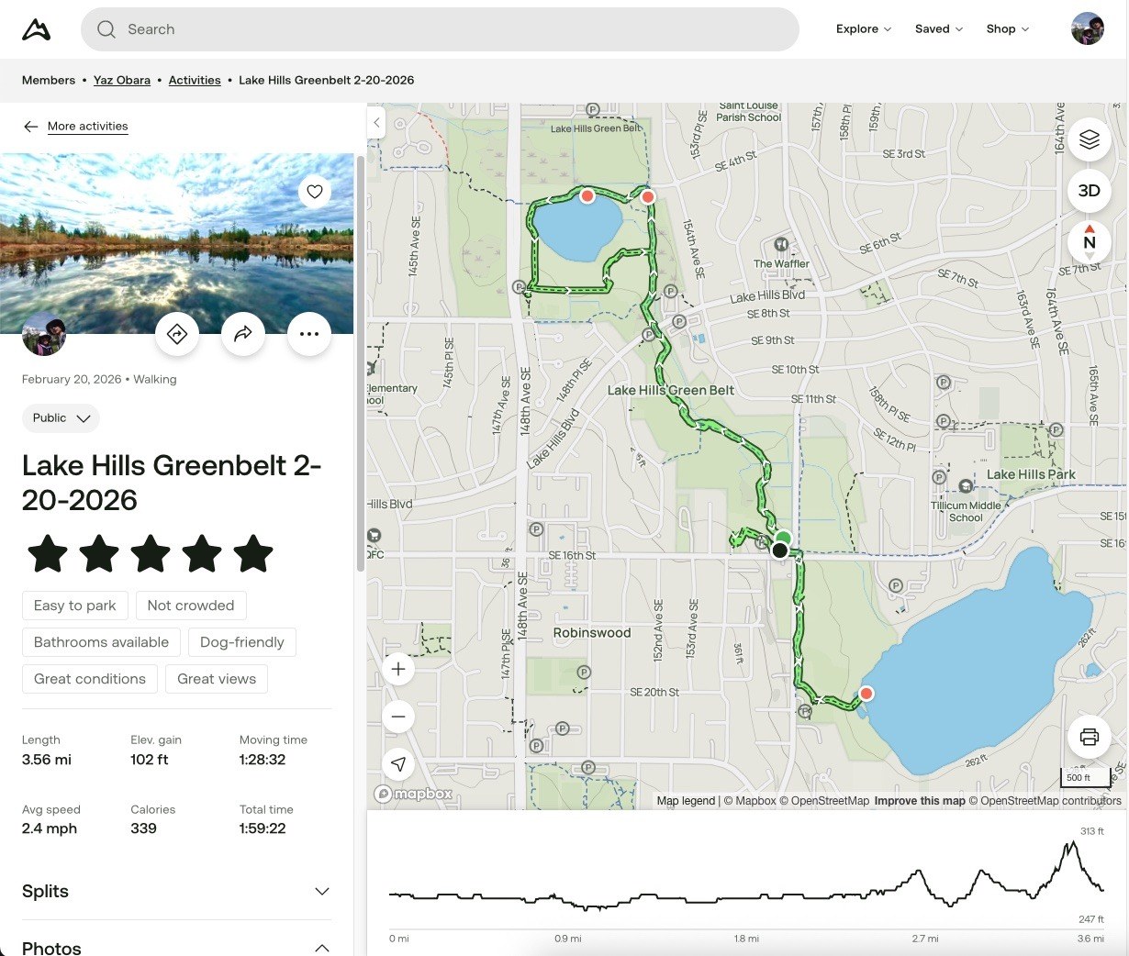
Task: Print the map with printer icon
Action: pyautogui.click(x=1089, y=737)
